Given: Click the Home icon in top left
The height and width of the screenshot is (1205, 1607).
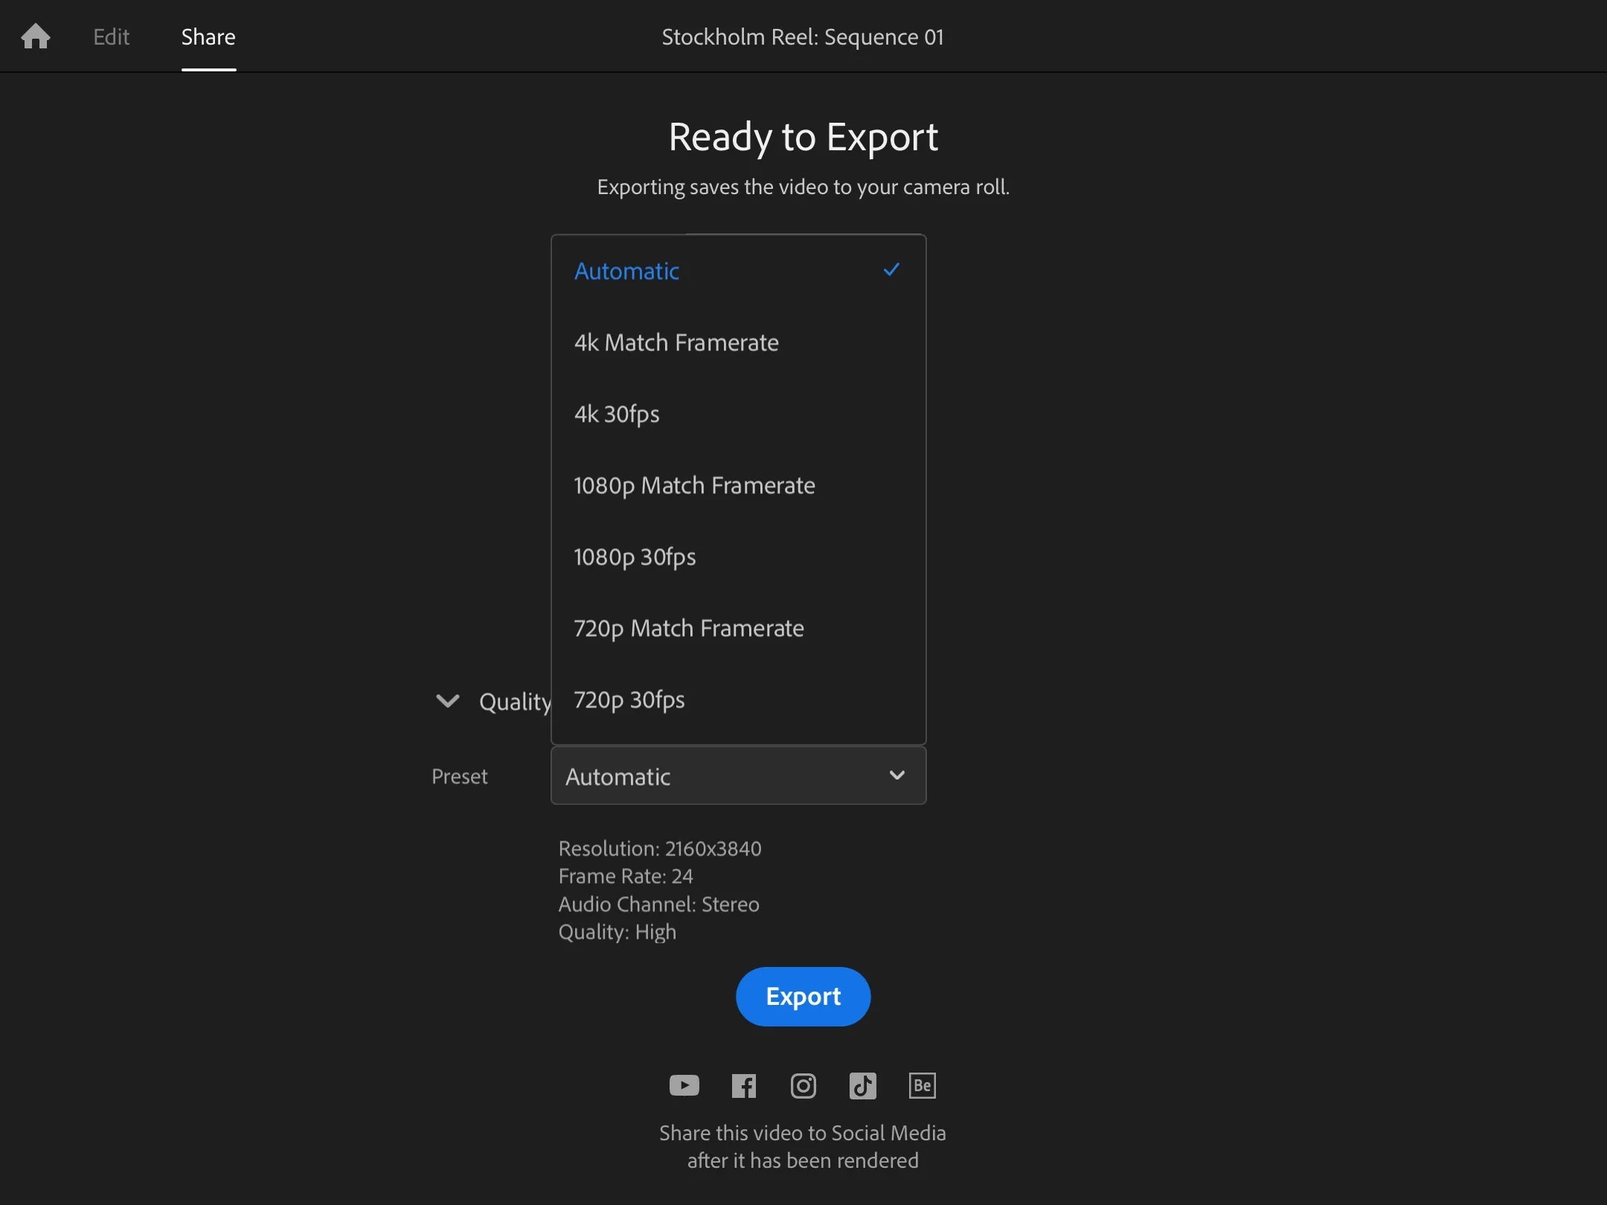Looking at the screenshot, I should click(34, 36).
